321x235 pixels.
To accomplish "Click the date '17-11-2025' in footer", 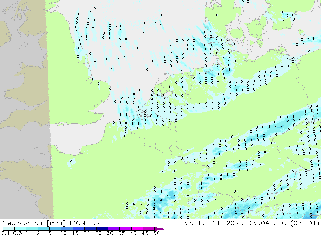I will 221,223.
